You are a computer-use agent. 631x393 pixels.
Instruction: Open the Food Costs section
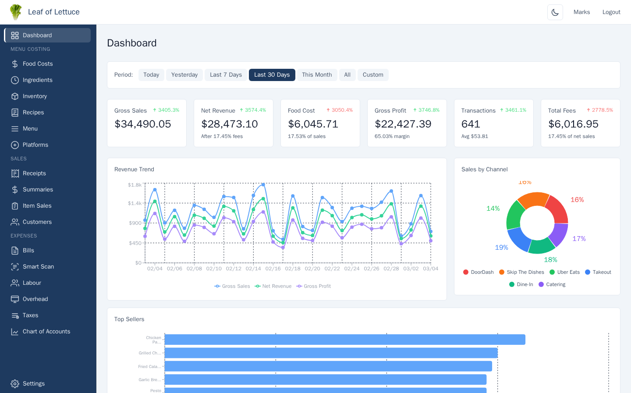37,64
